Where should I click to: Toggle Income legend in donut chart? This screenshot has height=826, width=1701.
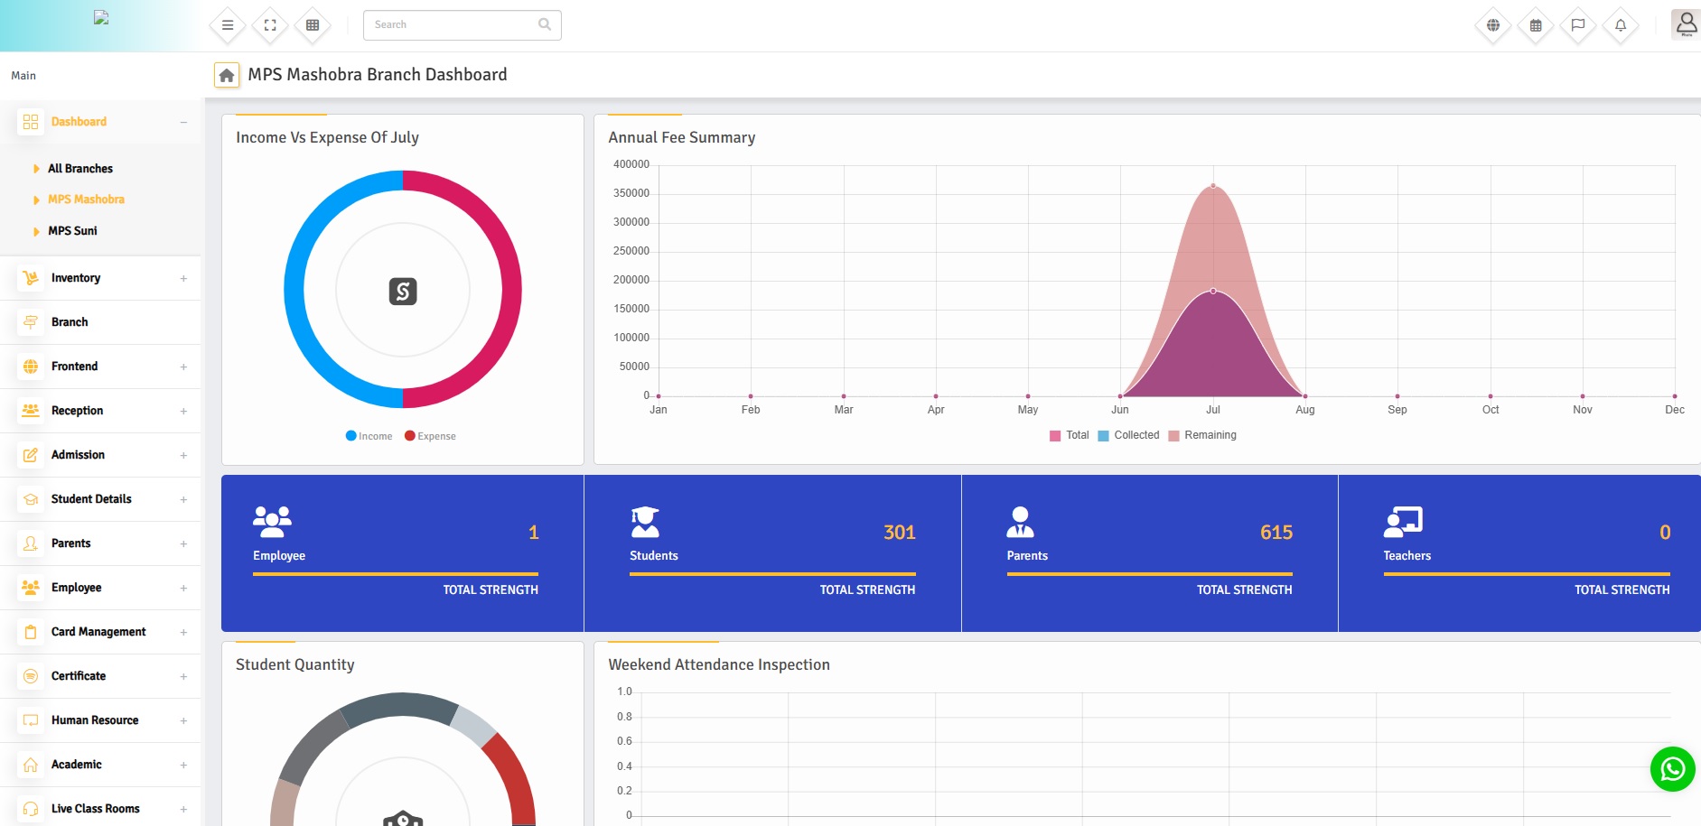pyautogui.click(x=369, y=436)
